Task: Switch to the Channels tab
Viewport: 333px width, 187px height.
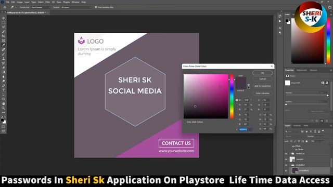Action: pos(297,126)
